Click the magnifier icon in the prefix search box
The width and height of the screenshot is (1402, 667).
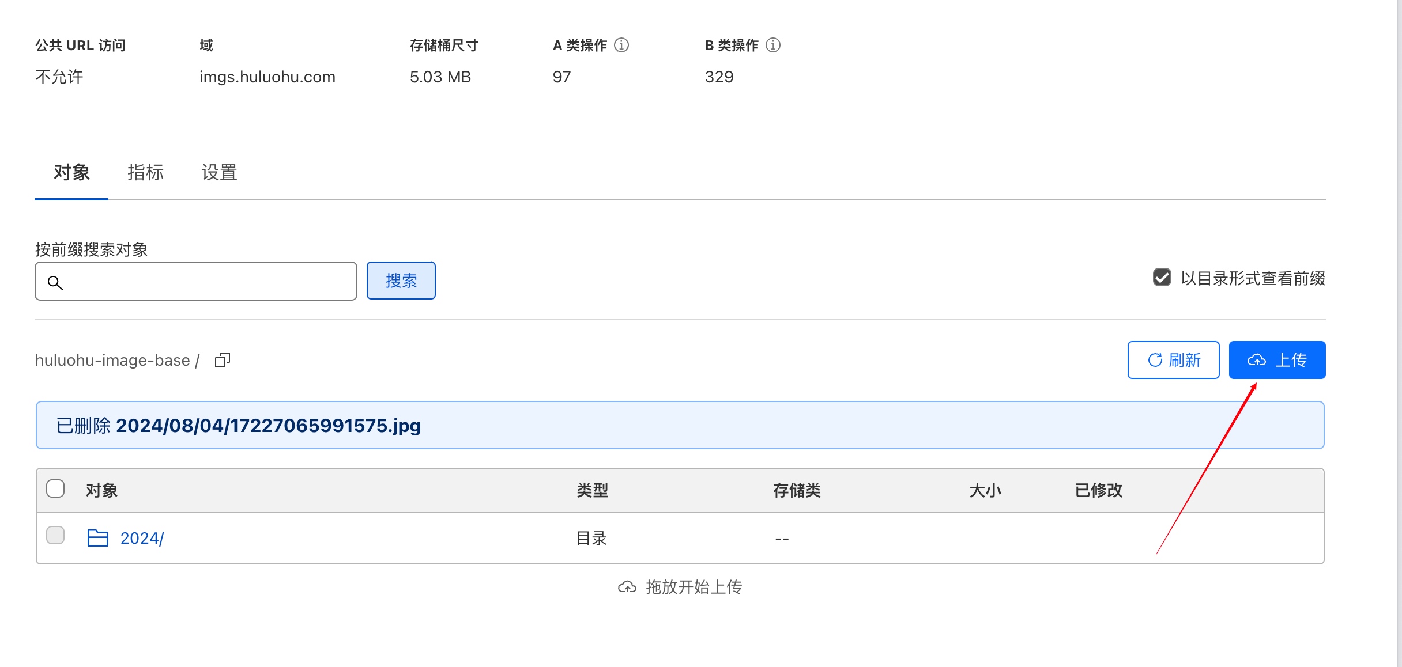(x=55, y=282)
